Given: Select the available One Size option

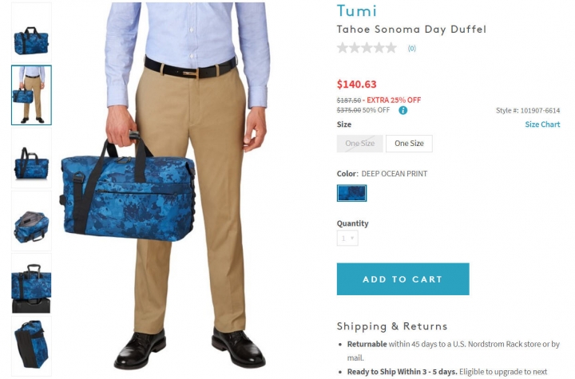Looking at the screenshot, I should (x=409, y=144).
